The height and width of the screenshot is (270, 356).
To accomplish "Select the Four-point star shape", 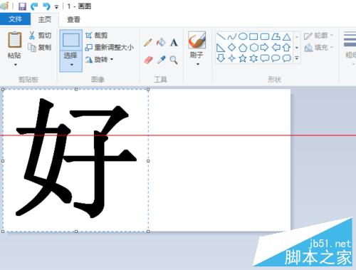I will click(231, 58).
